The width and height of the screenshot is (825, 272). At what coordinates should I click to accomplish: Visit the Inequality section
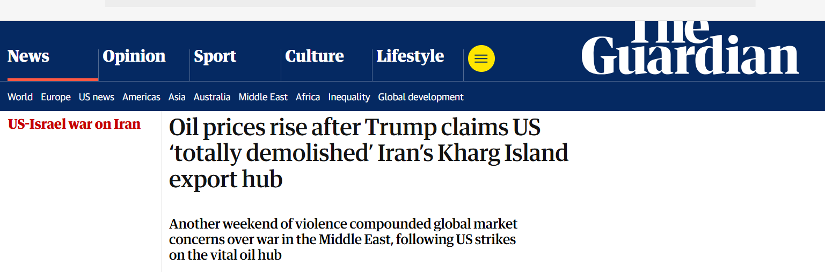tap(349, 97)
